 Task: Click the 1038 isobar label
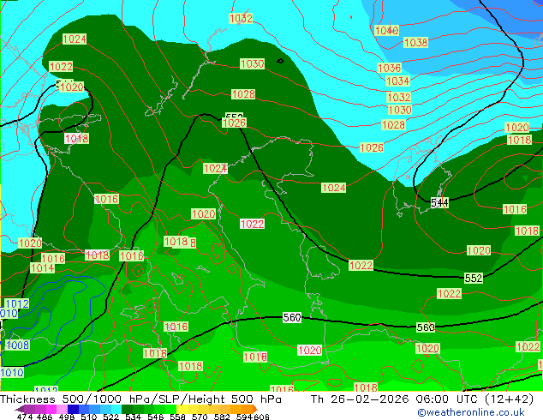pos(416,43)
